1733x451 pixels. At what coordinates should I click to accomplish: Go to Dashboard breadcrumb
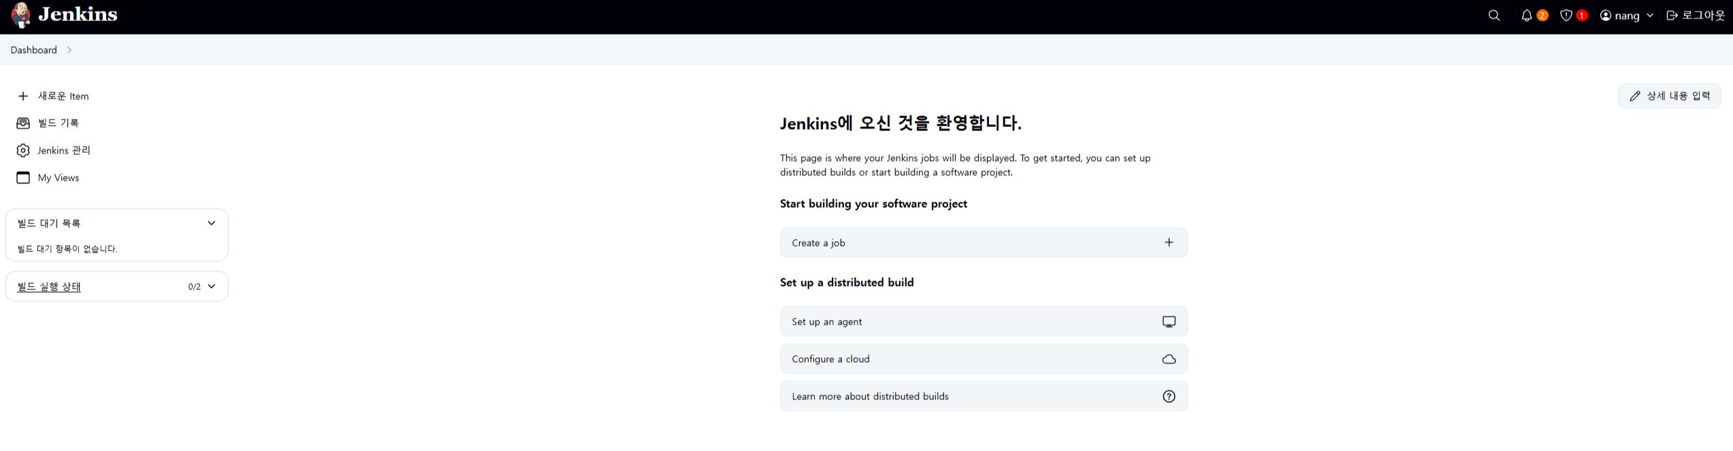point(34,50)
